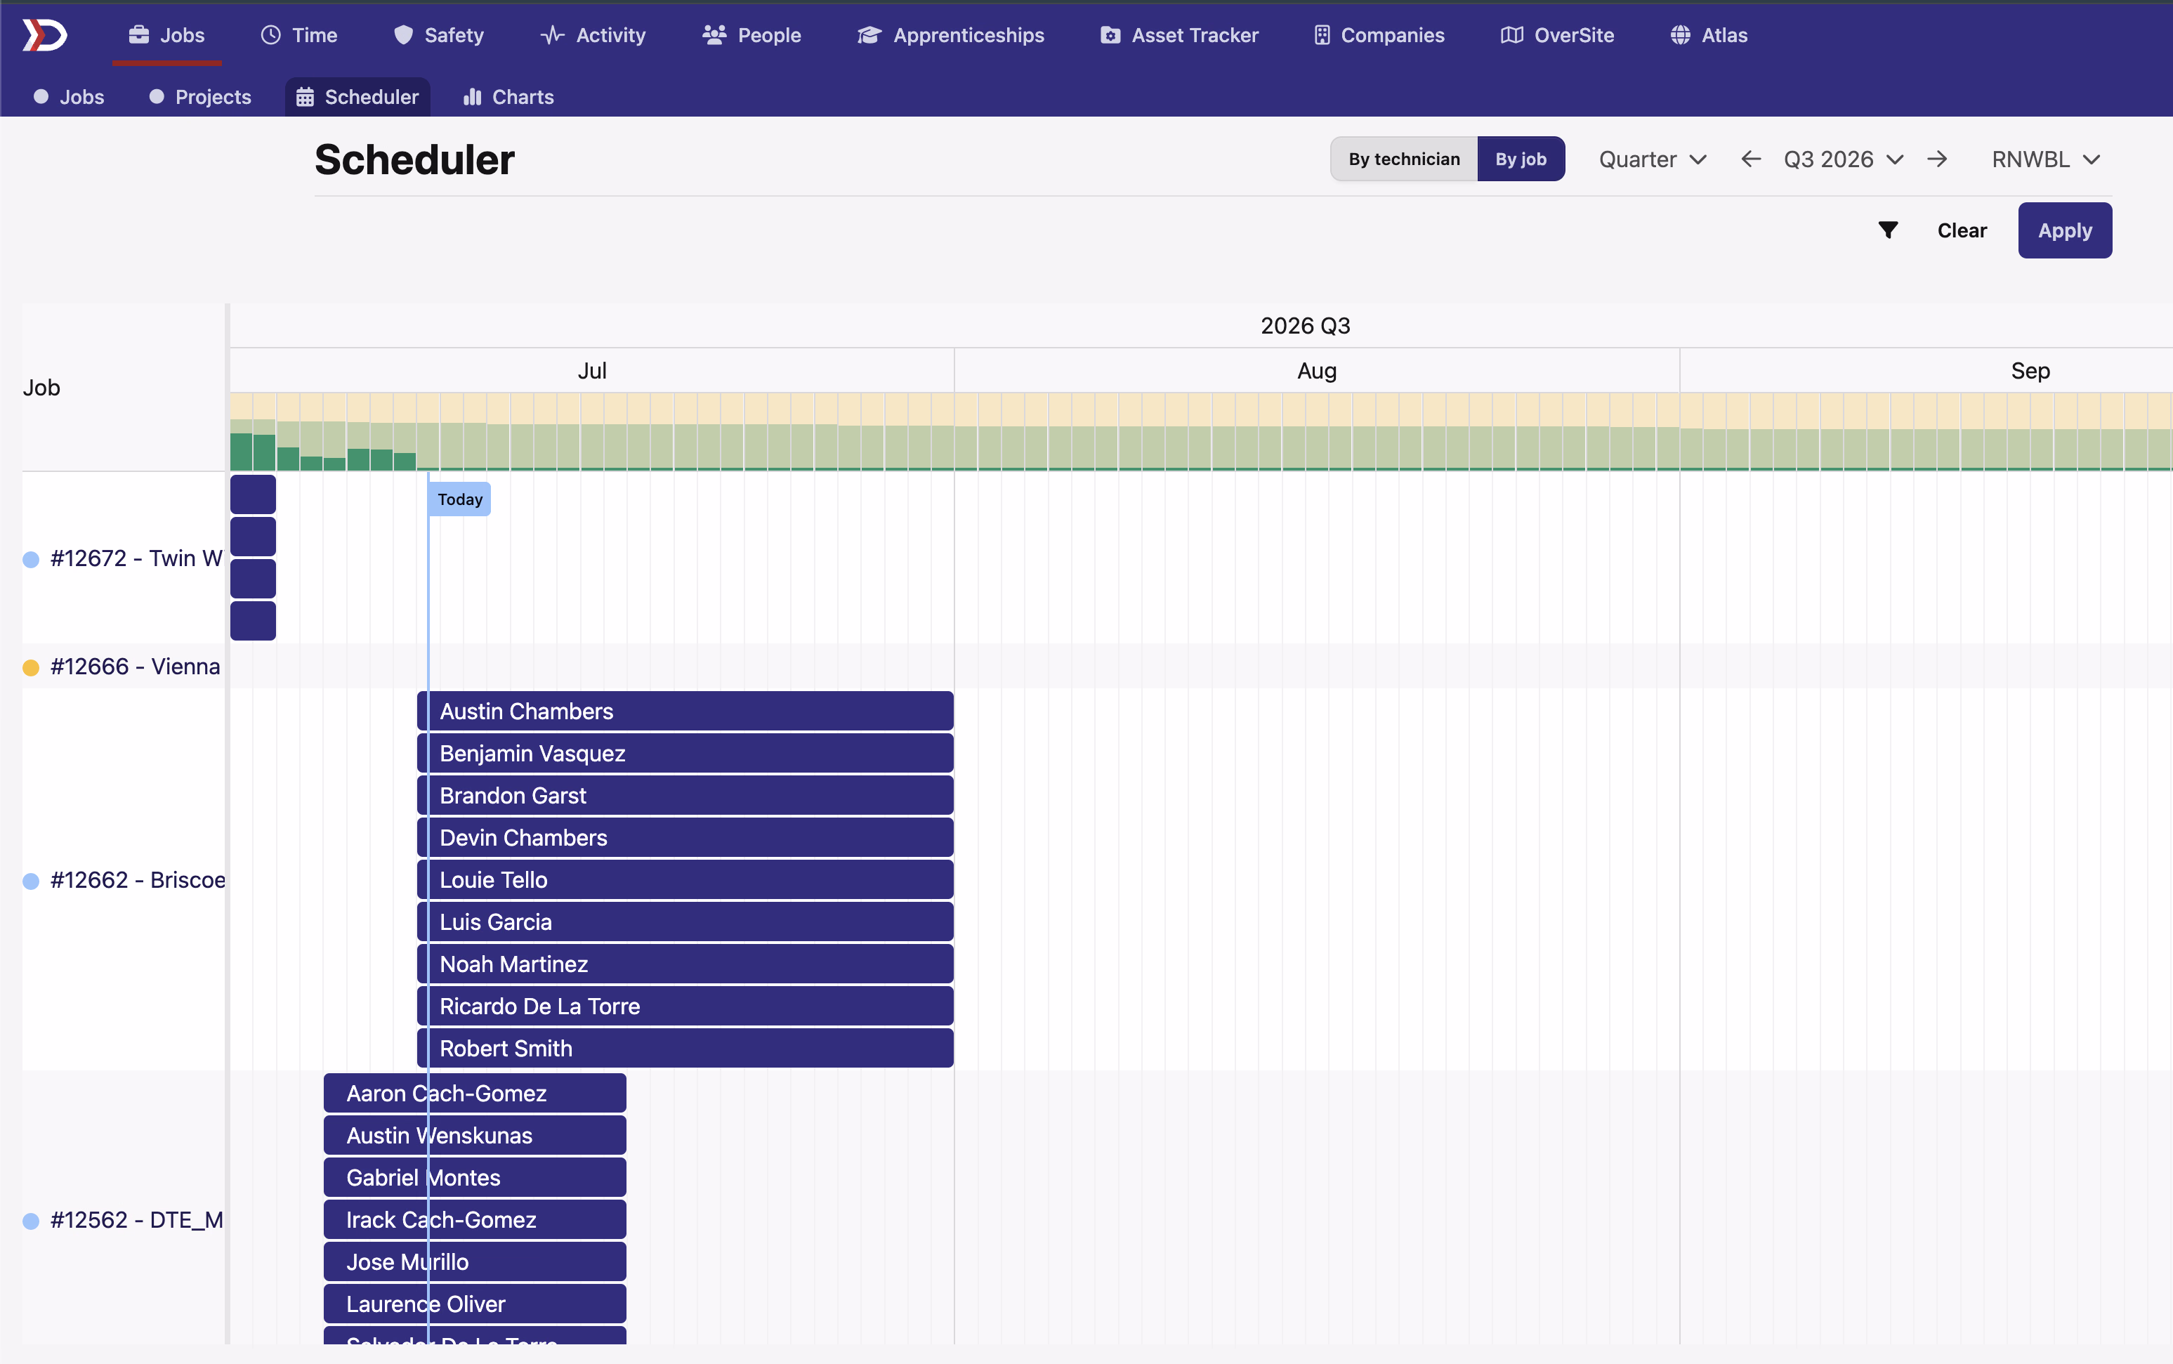This screenshot has width=2173, height=1364.
Task: Click the Today timeline marker
Action: (460, 499)
